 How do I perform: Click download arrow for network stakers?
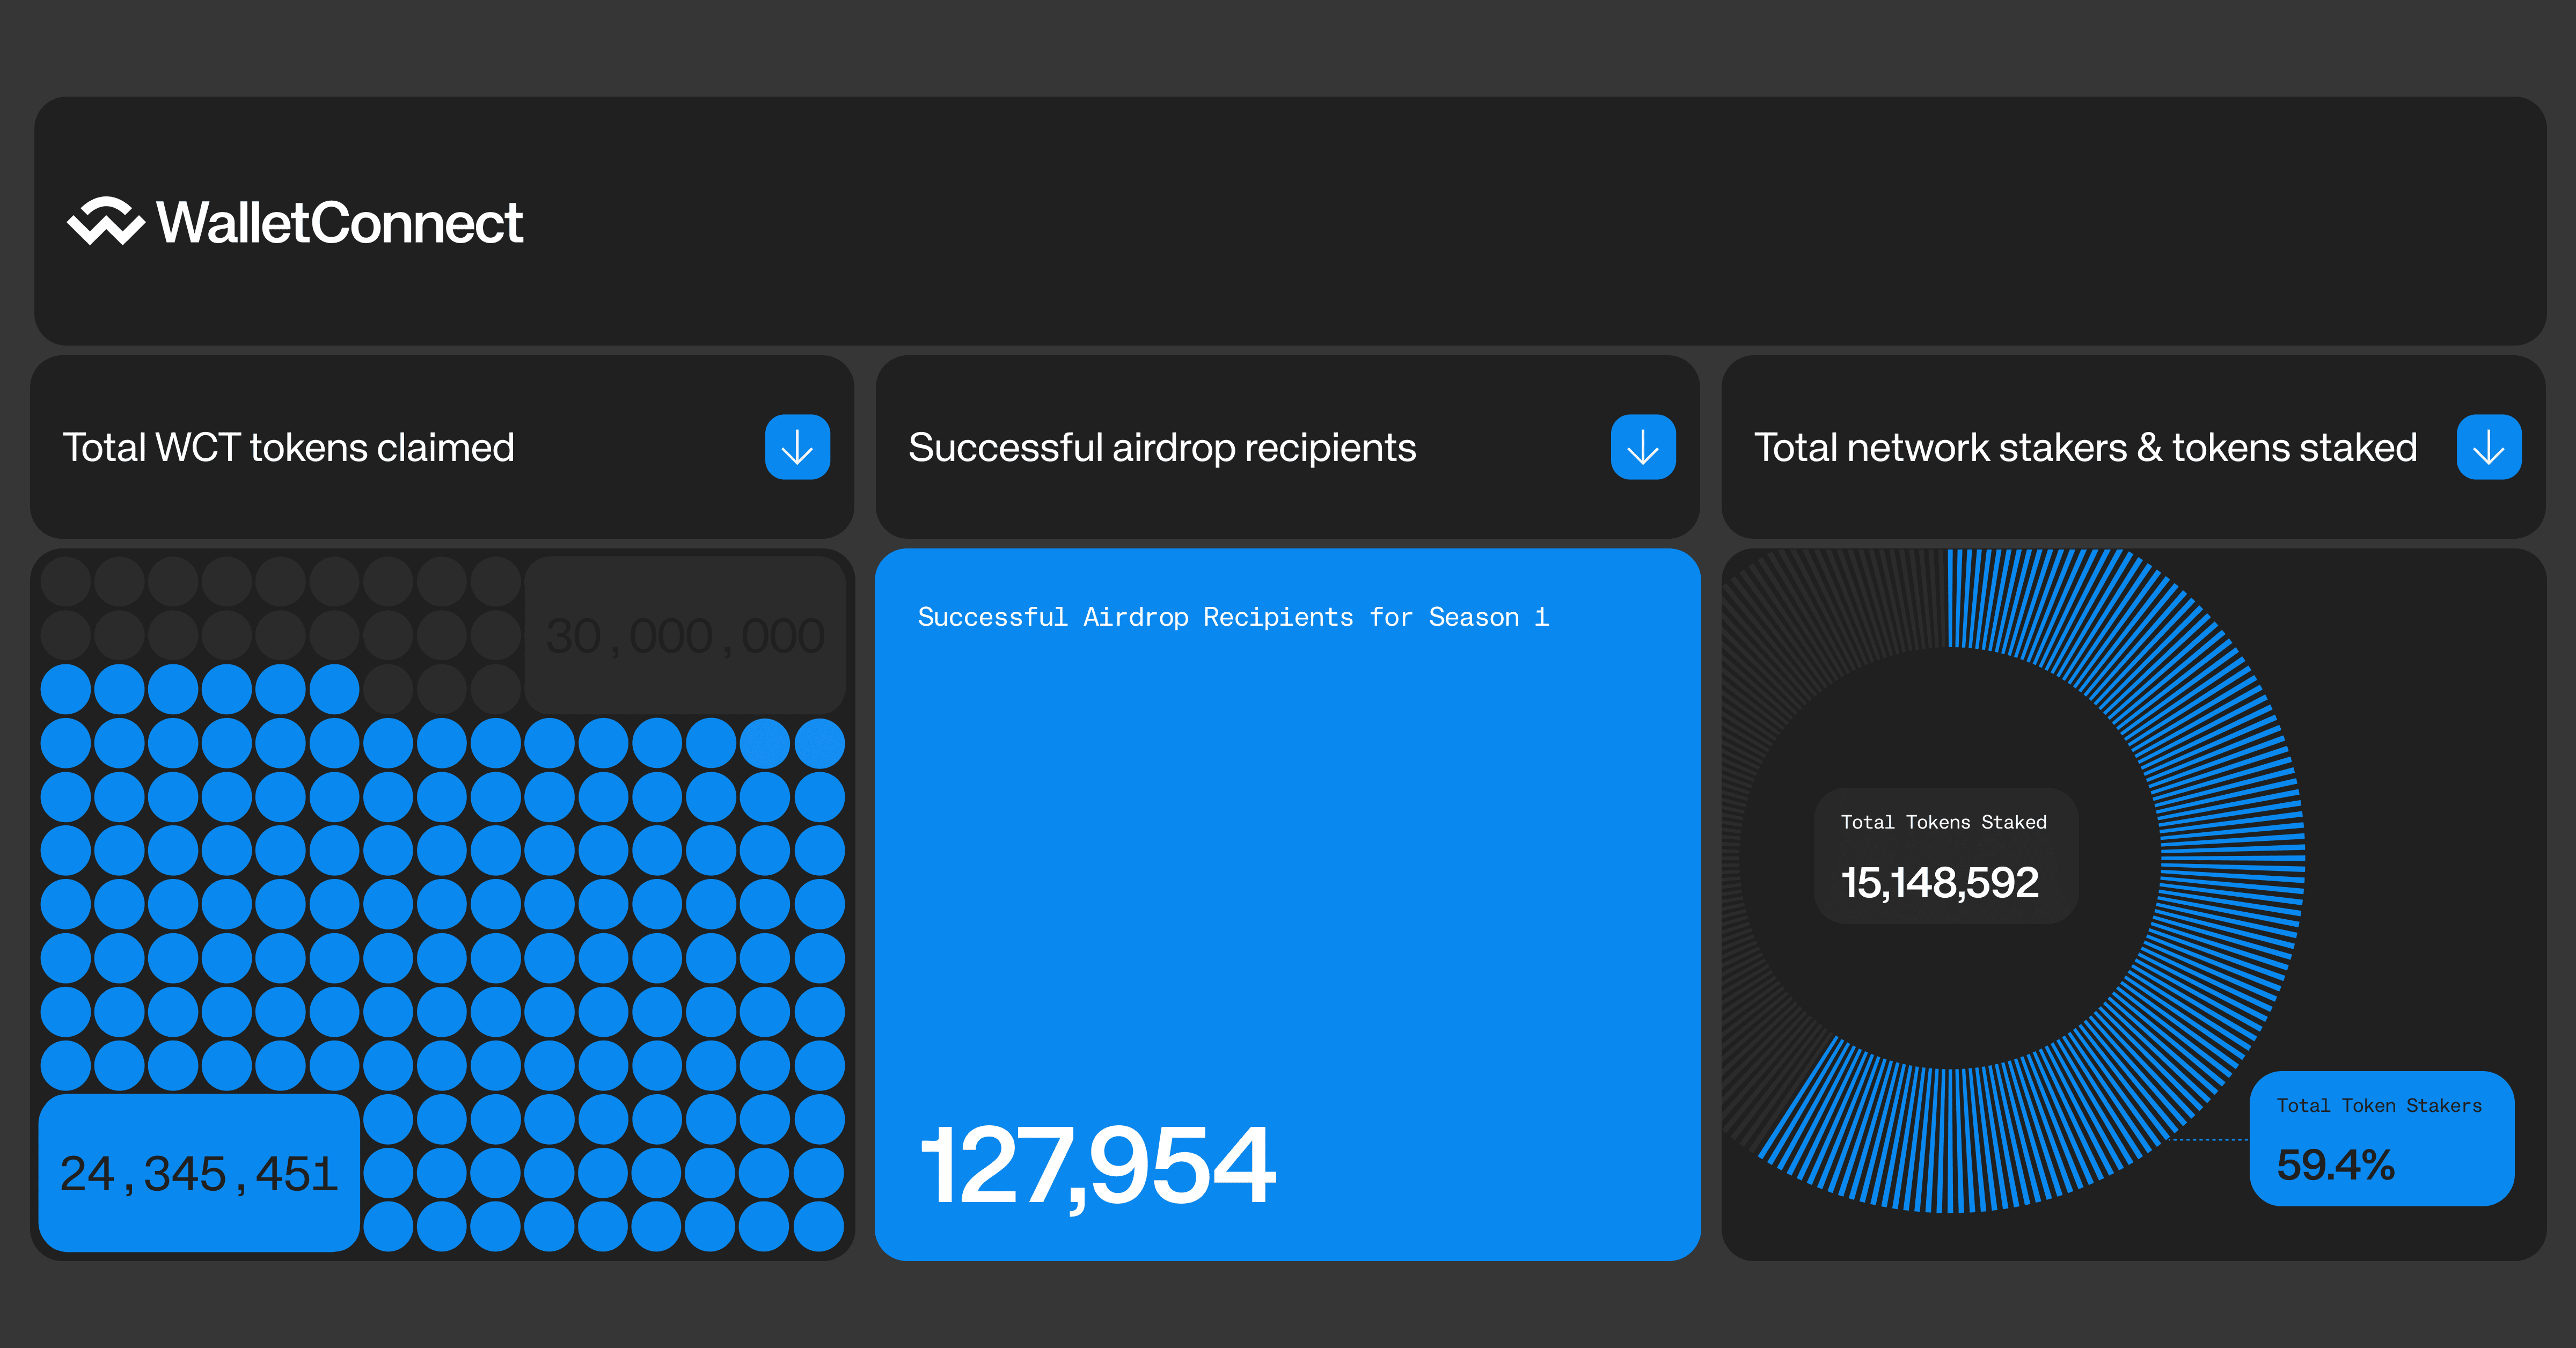click(x=2488, y=447)
